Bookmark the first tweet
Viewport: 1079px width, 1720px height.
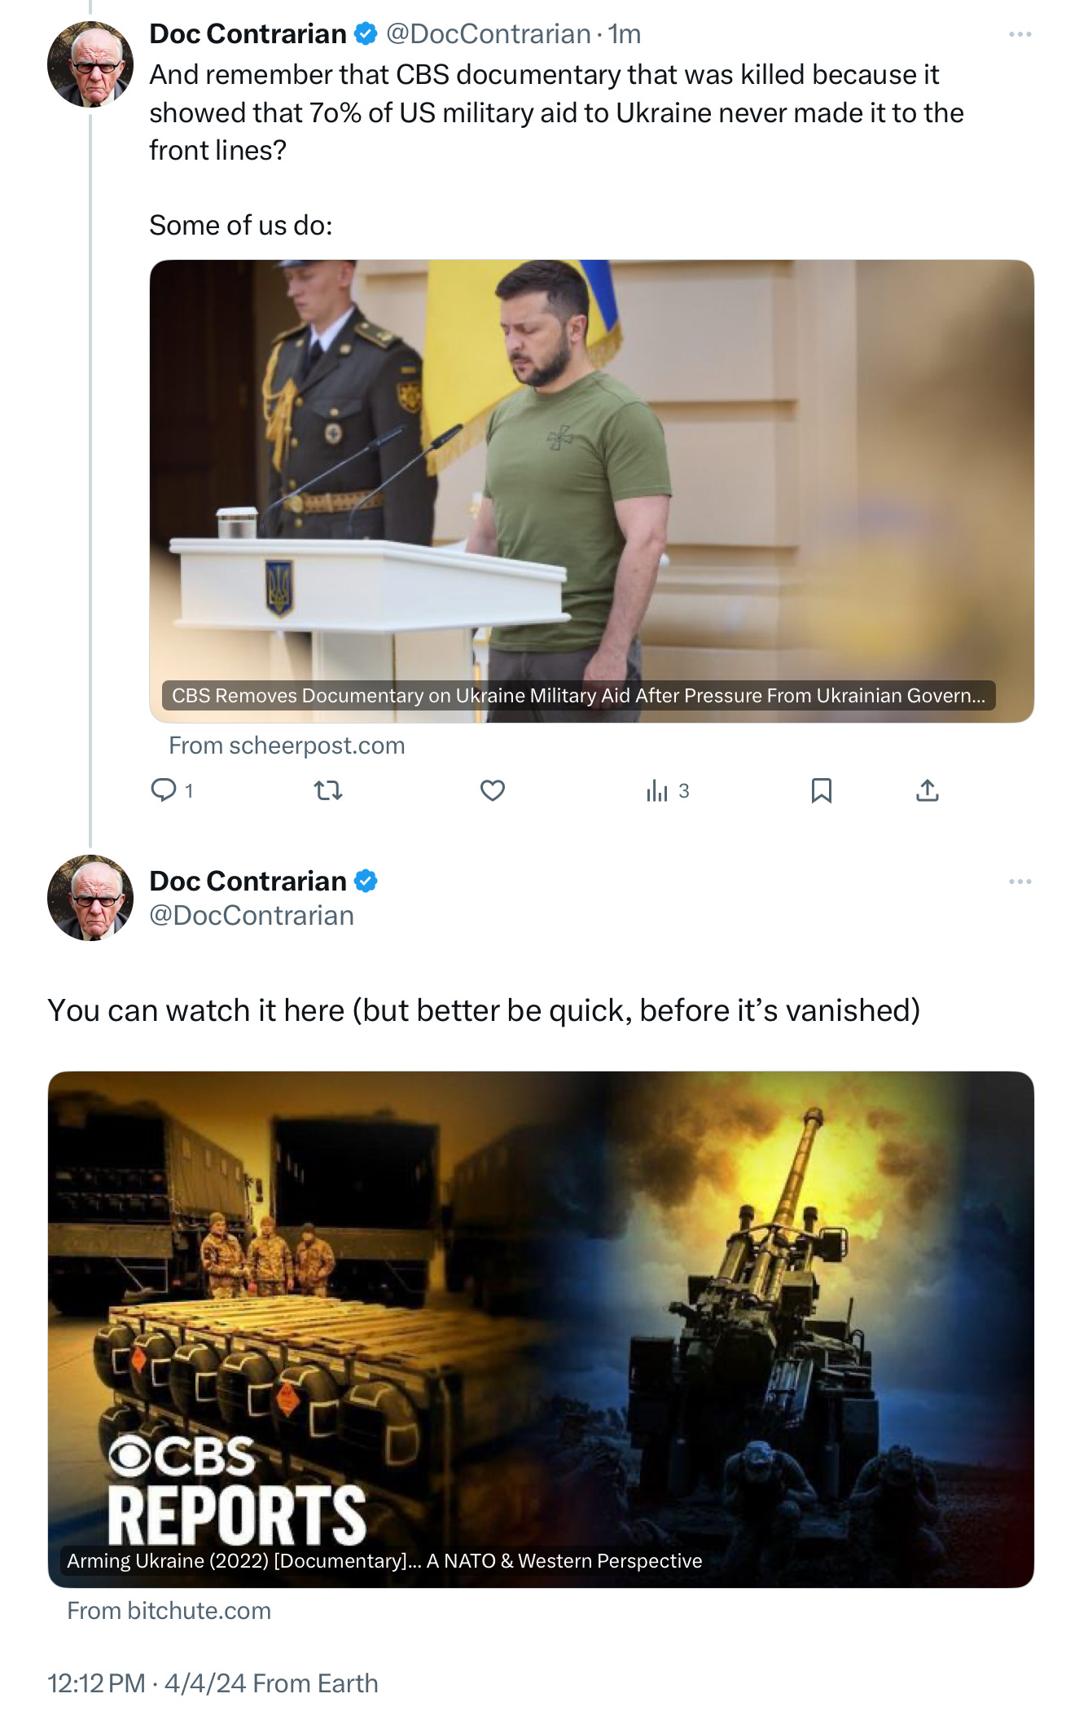tap(822, 790)
